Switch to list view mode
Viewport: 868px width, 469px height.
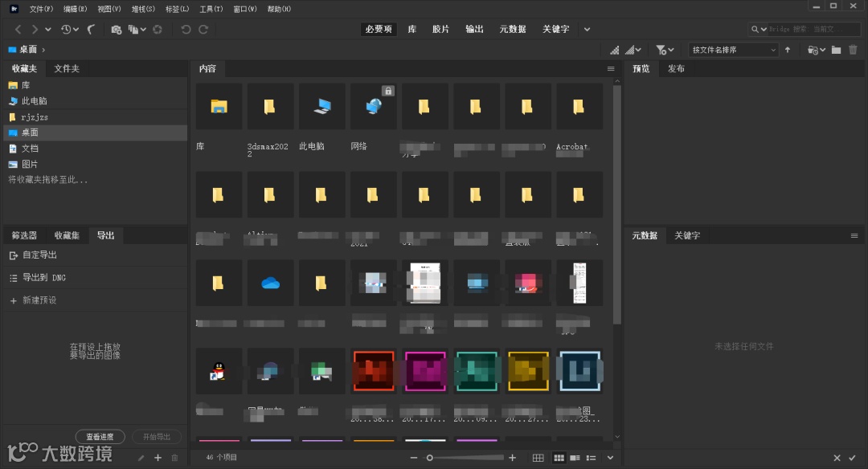click(592, 458)
